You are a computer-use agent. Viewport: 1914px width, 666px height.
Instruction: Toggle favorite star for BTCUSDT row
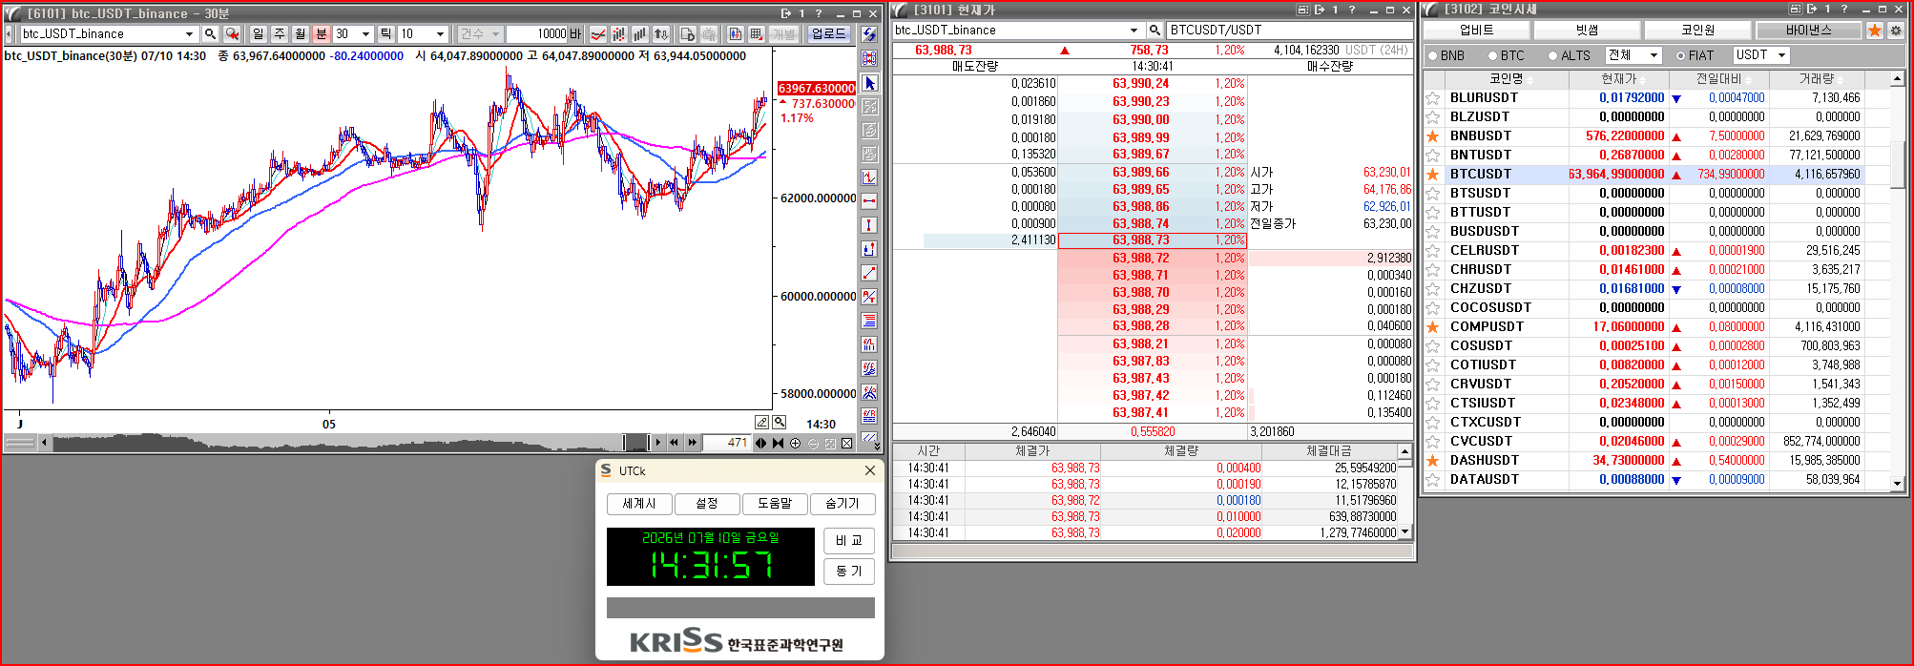tap(1432, 174)
